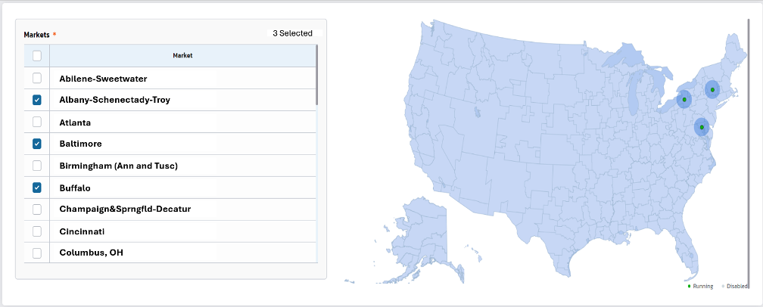Tick the Birmingham (Ann and Tusc) checkbox
This screenshot has height=307, width=763.
pos(36,166)
